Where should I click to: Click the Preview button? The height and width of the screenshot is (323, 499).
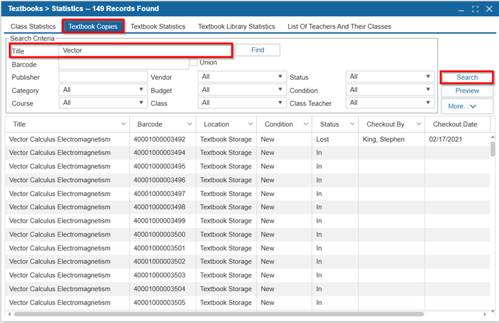click(467, 90)
